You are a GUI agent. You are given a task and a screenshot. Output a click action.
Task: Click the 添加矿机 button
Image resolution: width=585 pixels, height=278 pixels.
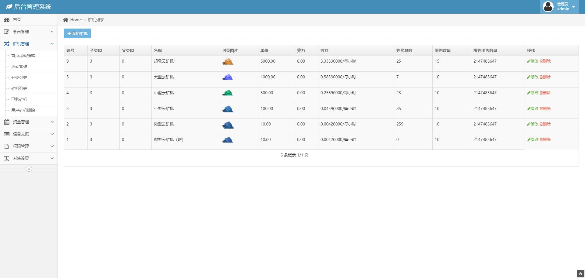[77, 33]
